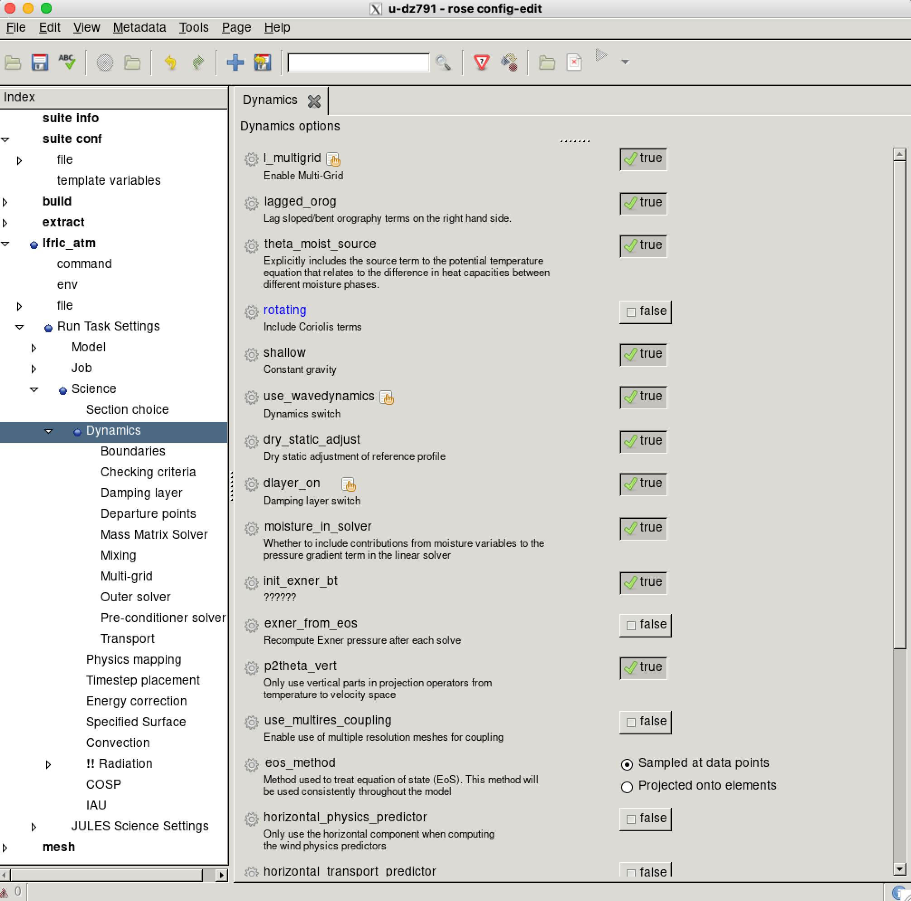The image size is (911, 901).
Task: Open the Edit menu
Action: tap(49, 27)
